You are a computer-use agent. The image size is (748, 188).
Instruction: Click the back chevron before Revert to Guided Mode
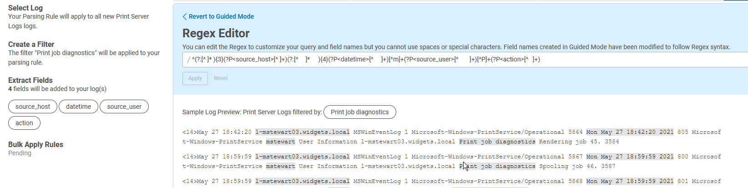[185, 17]
